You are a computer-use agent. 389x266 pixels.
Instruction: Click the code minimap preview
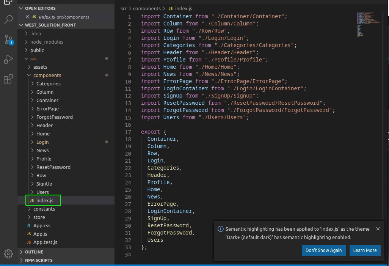click(x=368, y=25)
